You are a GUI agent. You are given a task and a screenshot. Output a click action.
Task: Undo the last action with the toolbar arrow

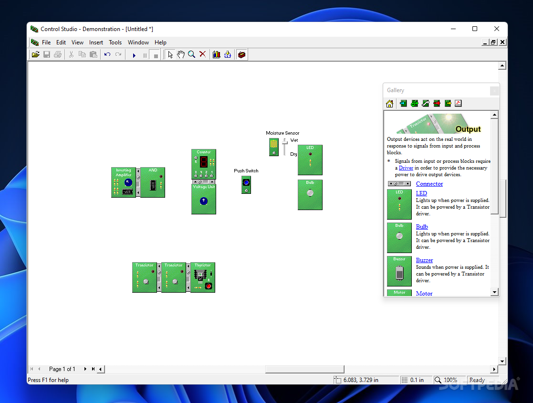point(107,54)
